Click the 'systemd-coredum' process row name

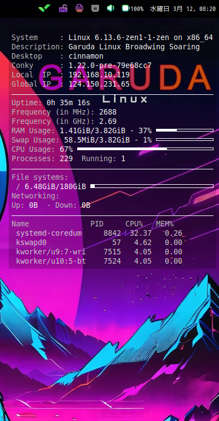[49, 233]
